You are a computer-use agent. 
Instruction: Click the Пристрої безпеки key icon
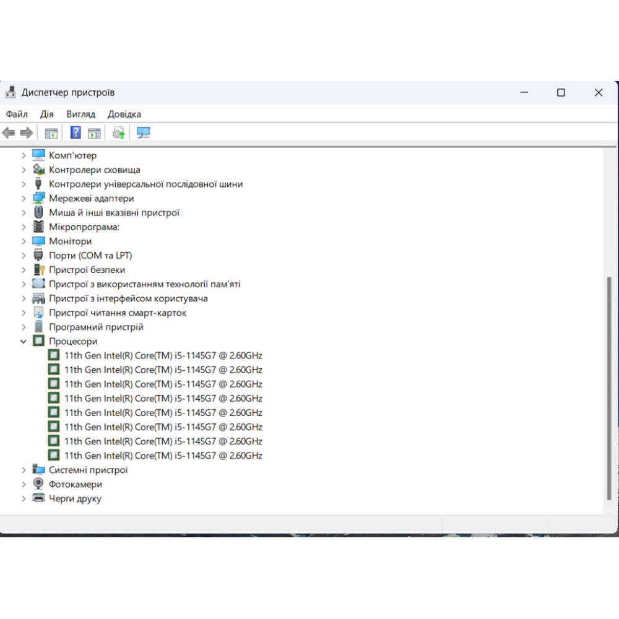(x=38, y=270)
